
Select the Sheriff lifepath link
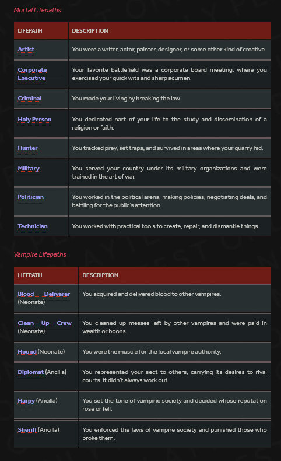tap(27, 430)
